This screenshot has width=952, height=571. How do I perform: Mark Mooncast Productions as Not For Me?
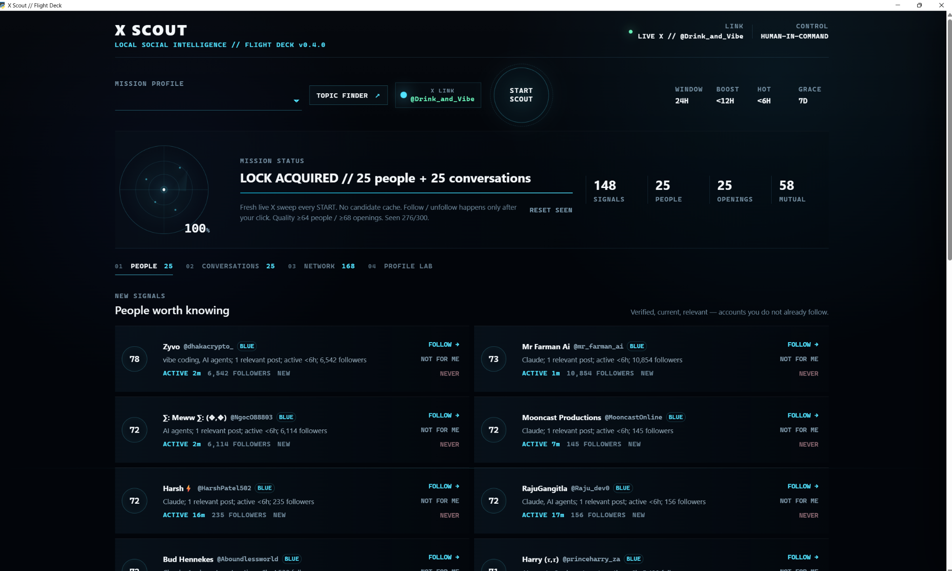(799, 430)
